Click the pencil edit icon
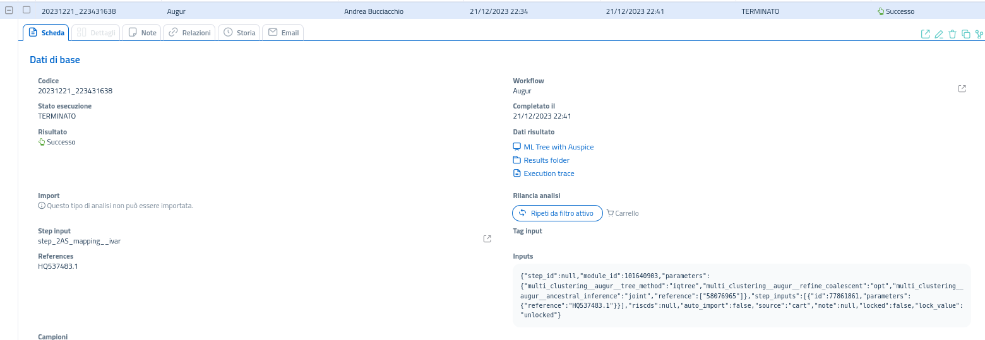985x340 pixels. pyautogui.click(x=939, y=34)
